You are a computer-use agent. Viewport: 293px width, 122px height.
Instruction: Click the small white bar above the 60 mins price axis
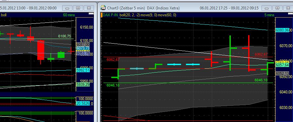point(91,14)
